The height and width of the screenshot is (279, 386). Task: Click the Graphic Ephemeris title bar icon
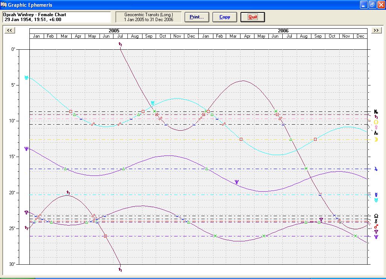tap(4, 5)
